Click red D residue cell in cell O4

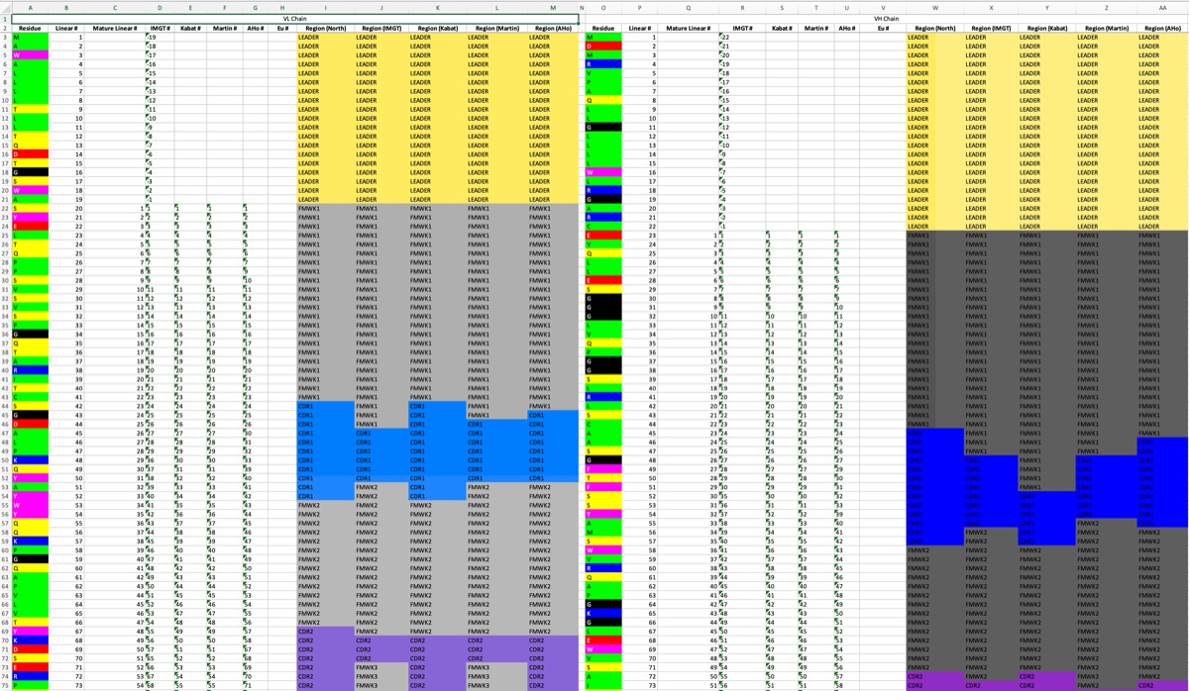[x=603, y=47]
